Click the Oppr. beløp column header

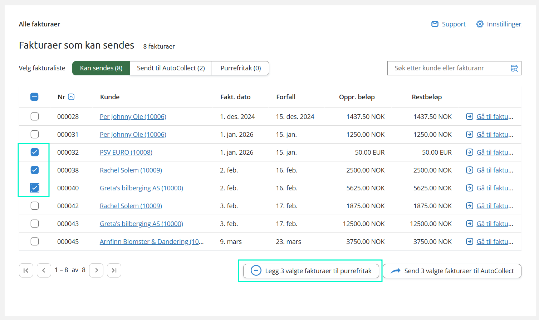click(357, 97)
